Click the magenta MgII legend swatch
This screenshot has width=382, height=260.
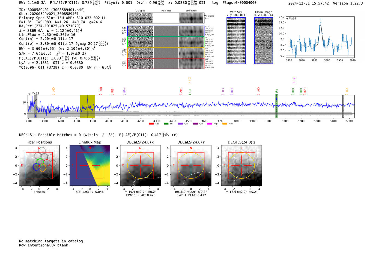pyautogui.click(x=210, y=124)
